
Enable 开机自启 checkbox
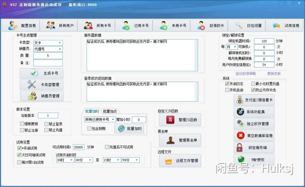pyautogui.click(x=227, y=90)
